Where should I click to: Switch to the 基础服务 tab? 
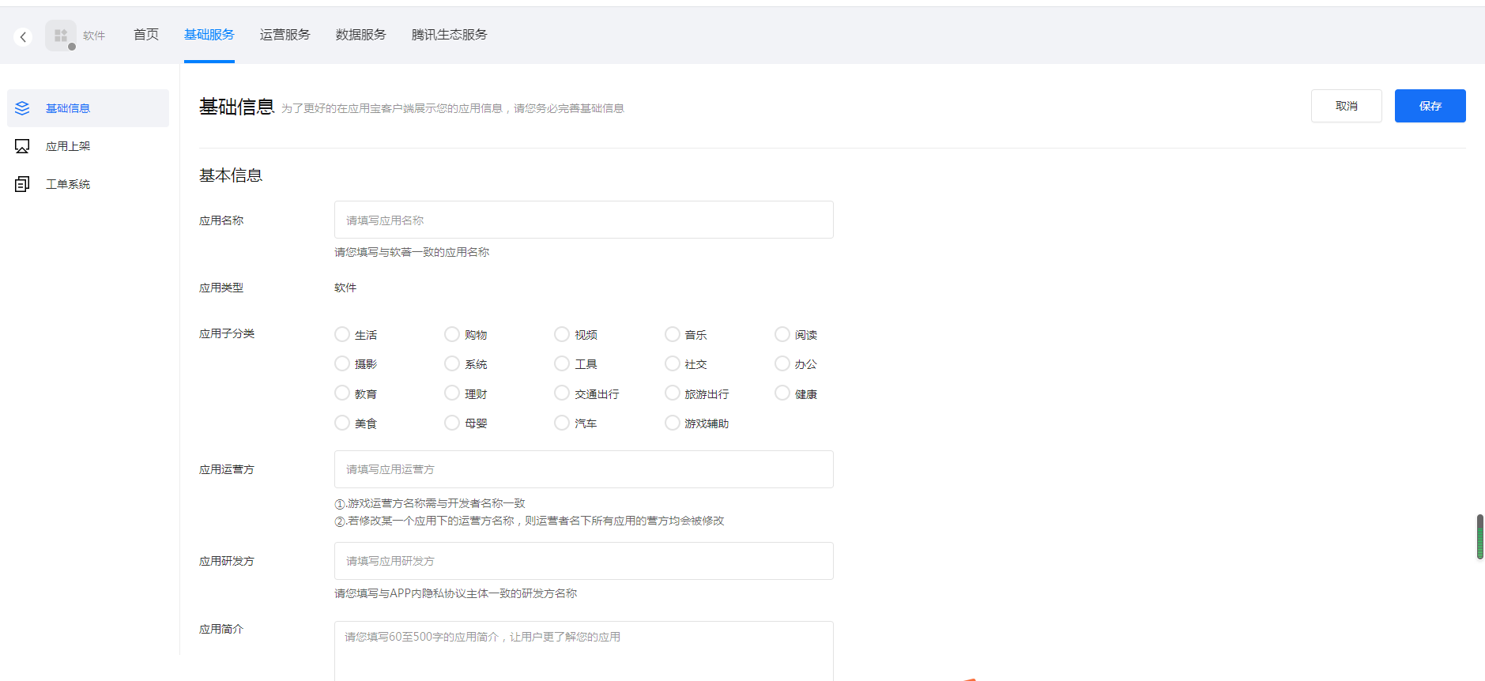click(209, 35)
